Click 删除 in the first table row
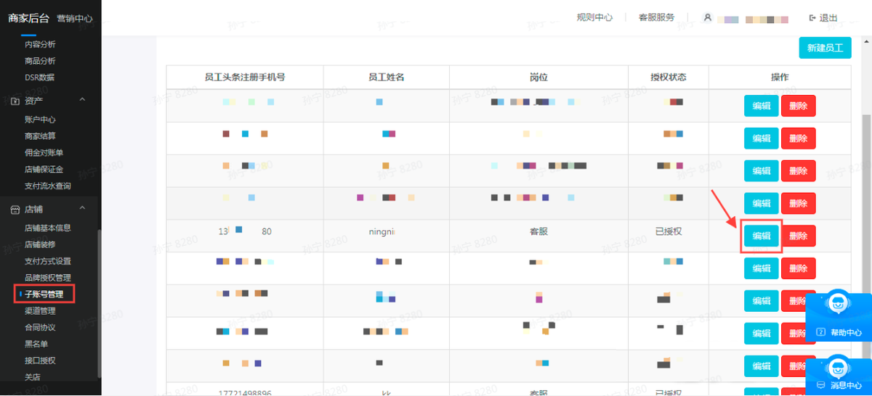Screen dimensions: 872x396 click(798, 106)
